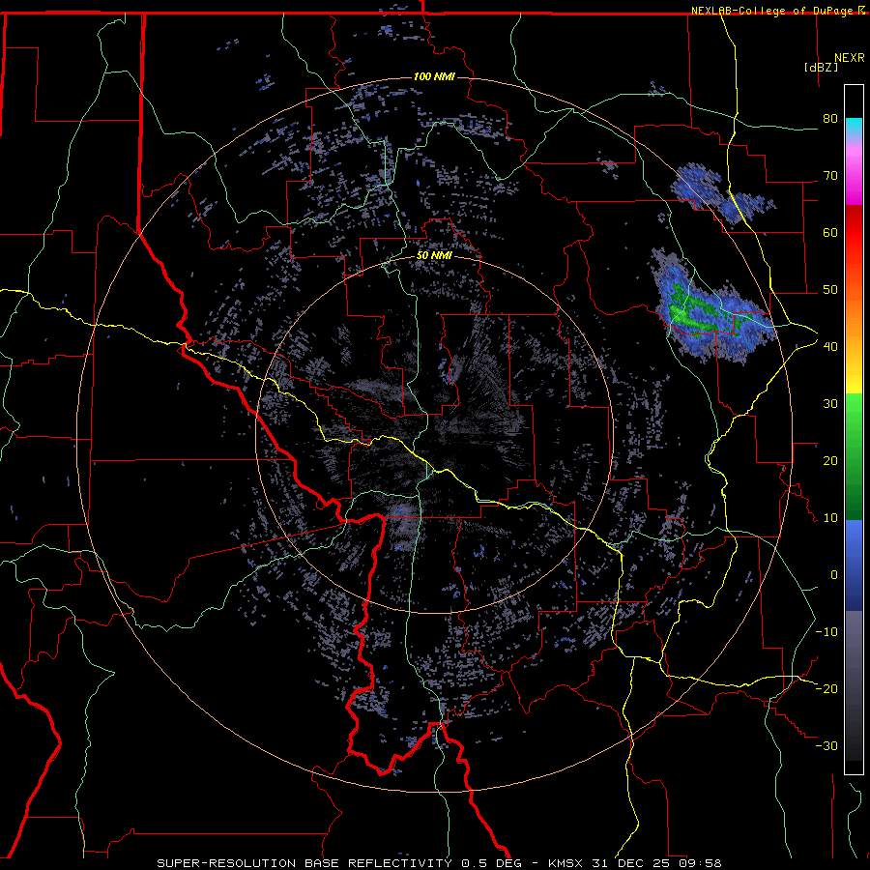The height and width of the screenshot is (870, 870).
Task: Click the [dBZ] unit label
Action: click(821, 68)
